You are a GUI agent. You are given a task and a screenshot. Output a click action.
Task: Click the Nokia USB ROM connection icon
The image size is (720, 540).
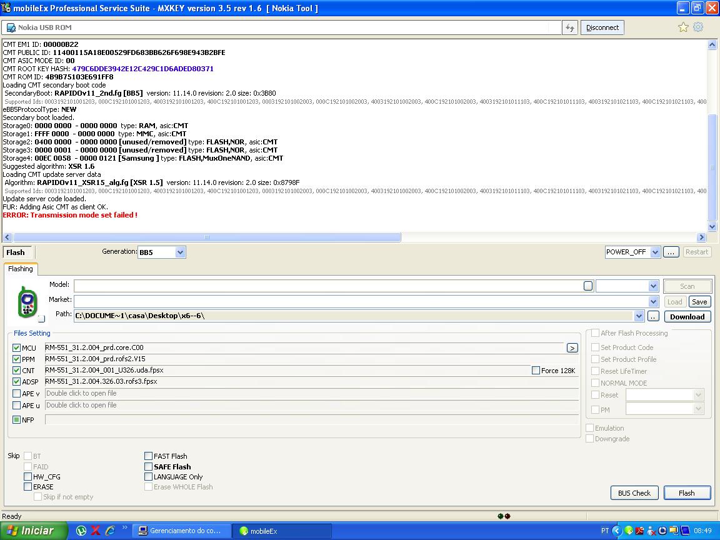coord(11,27)
